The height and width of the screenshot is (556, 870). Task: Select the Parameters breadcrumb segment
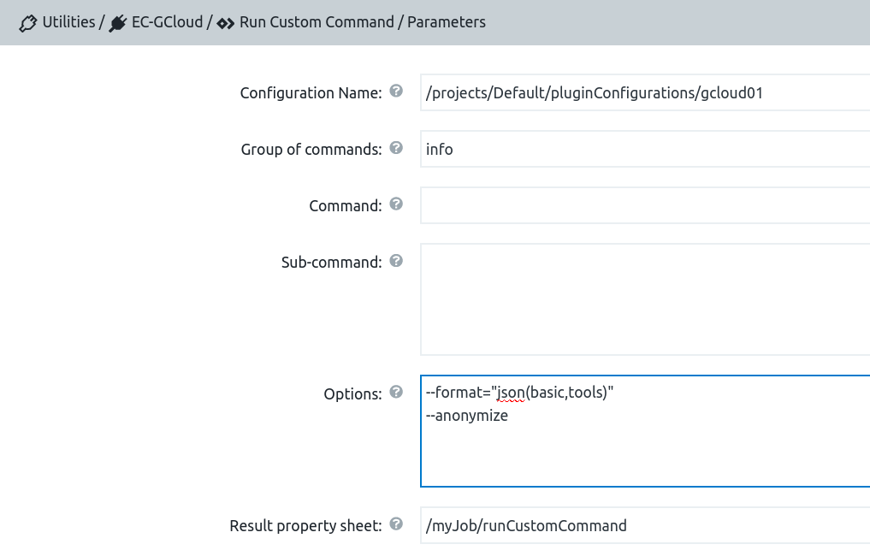(x=444, y=22)
